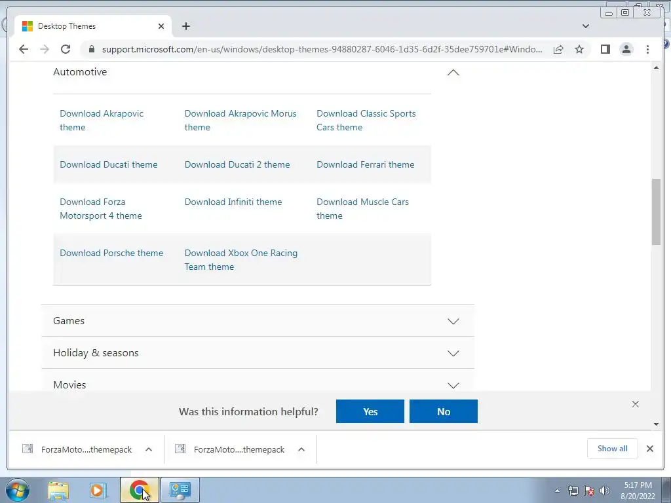Expand the Movies section
This screenshot has height=503, width=671.
coord(258,384)
